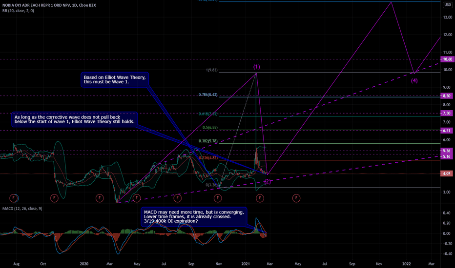Click the Fibonacci 0.236(4.82) level label
The image size is (455, 268).
click(208, 158)
